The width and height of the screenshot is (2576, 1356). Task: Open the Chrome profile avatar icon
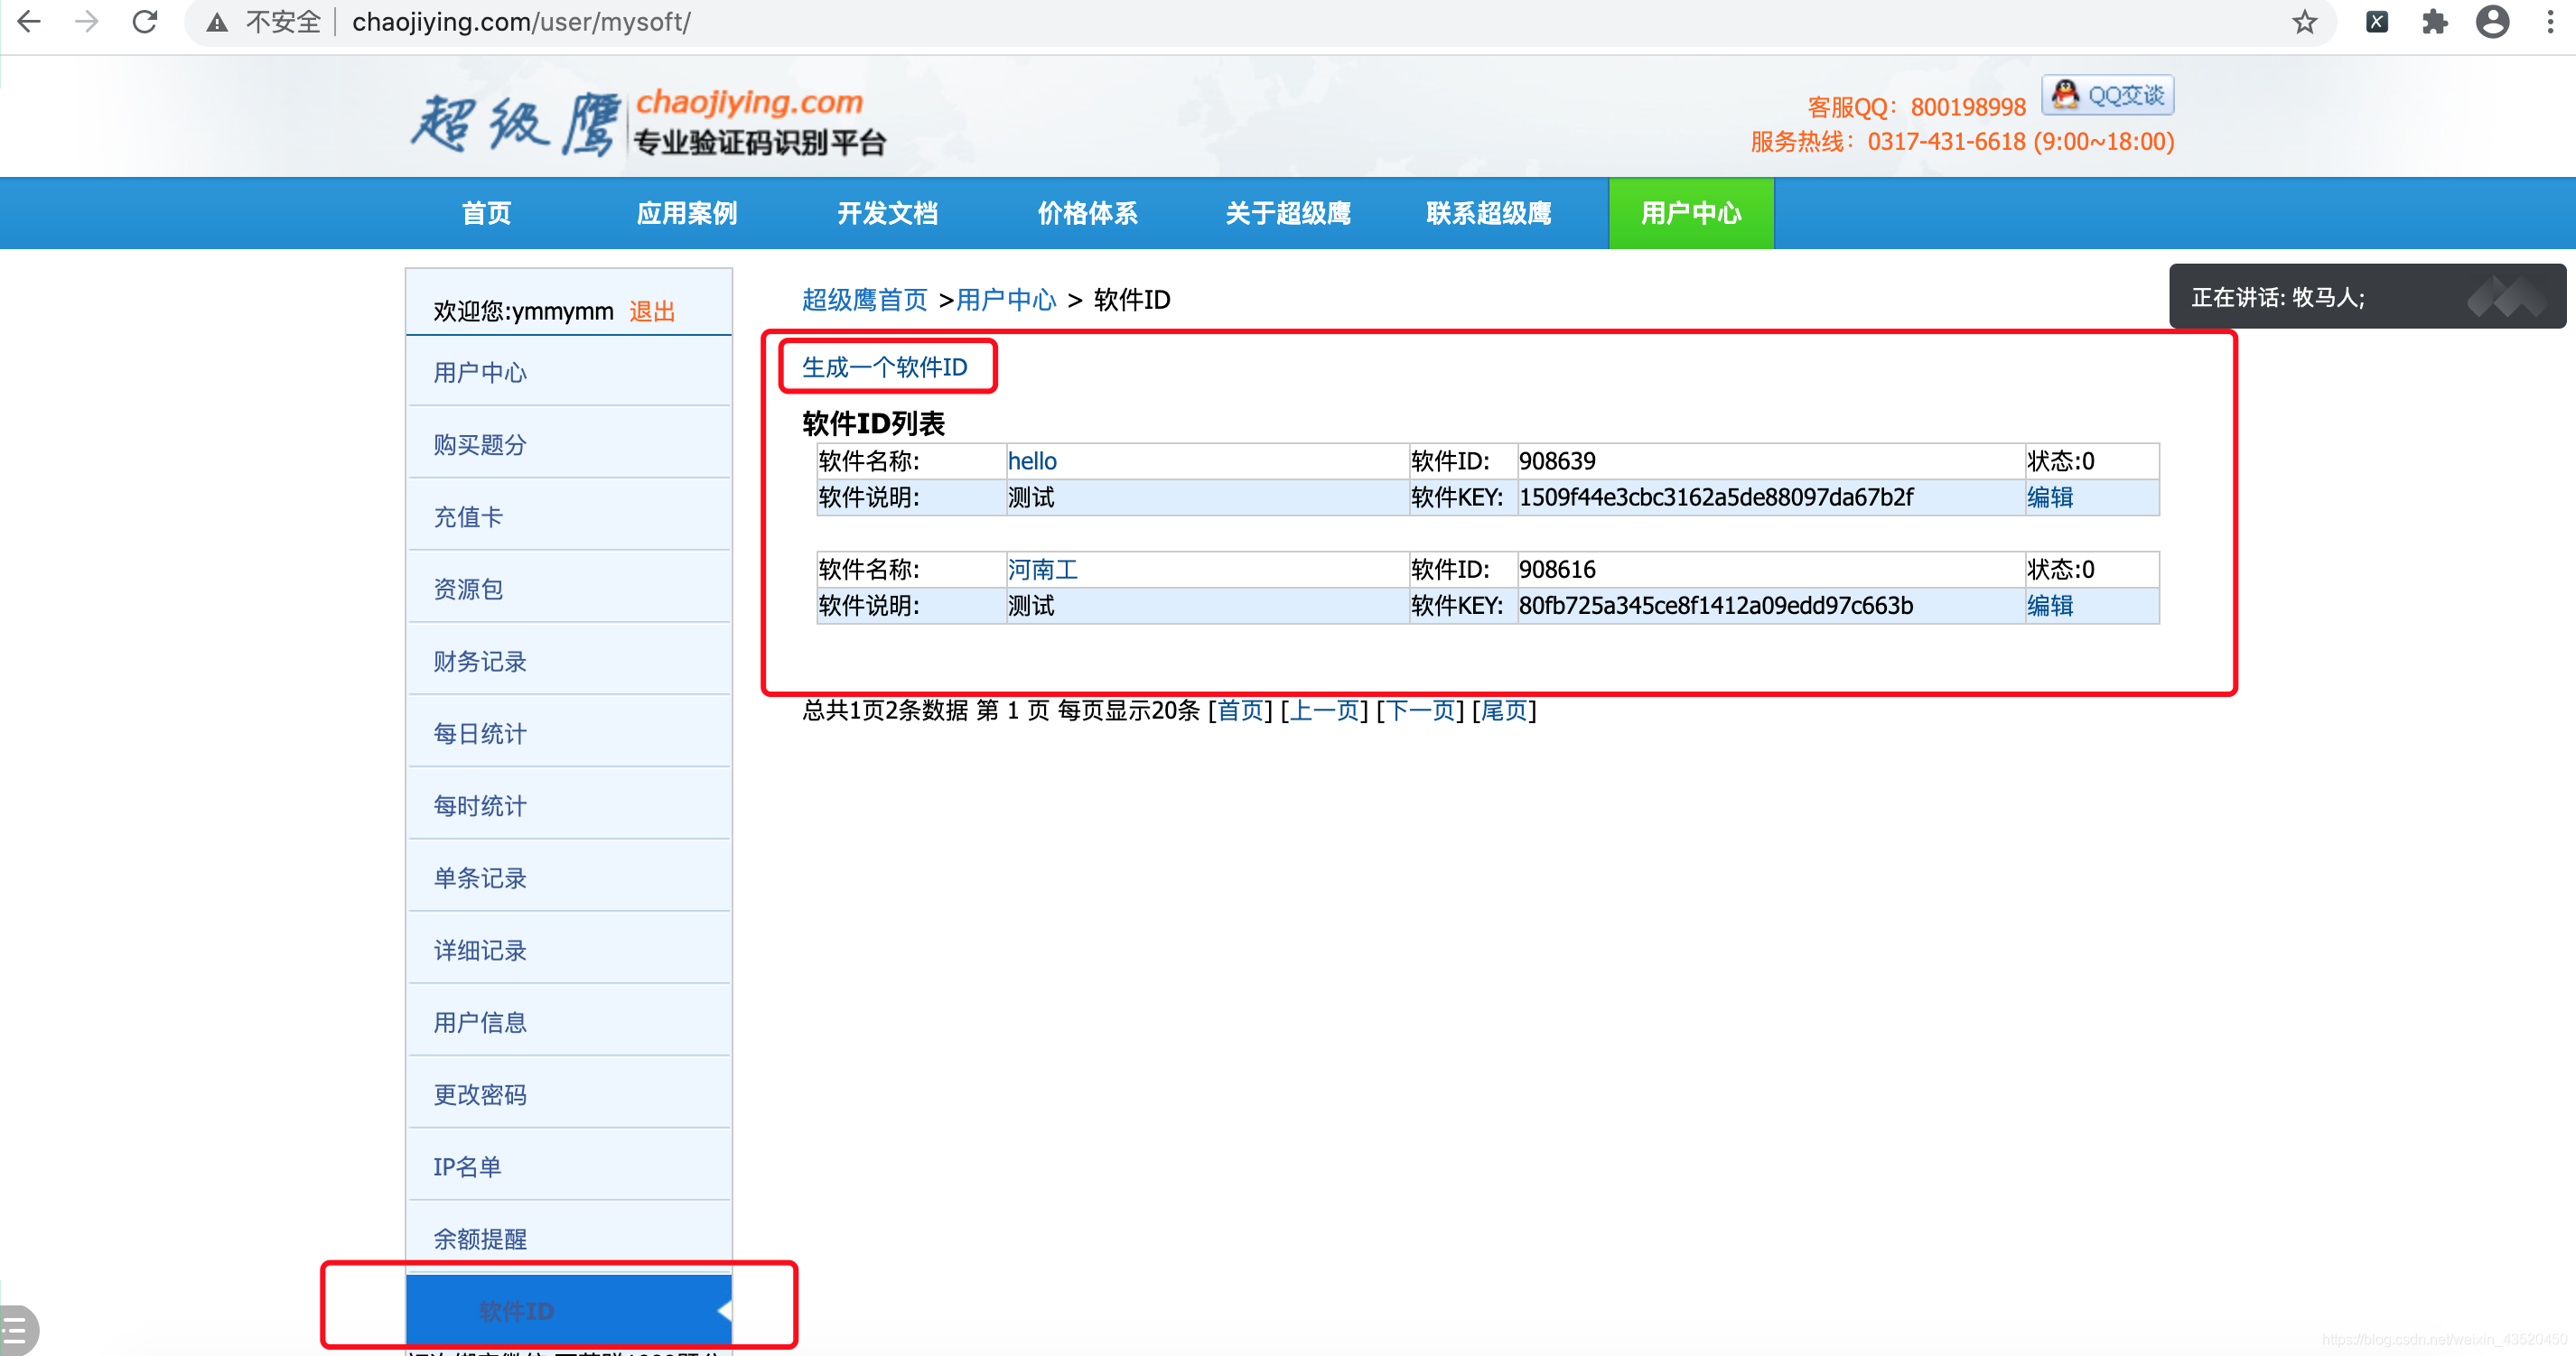click(2492, 22)
